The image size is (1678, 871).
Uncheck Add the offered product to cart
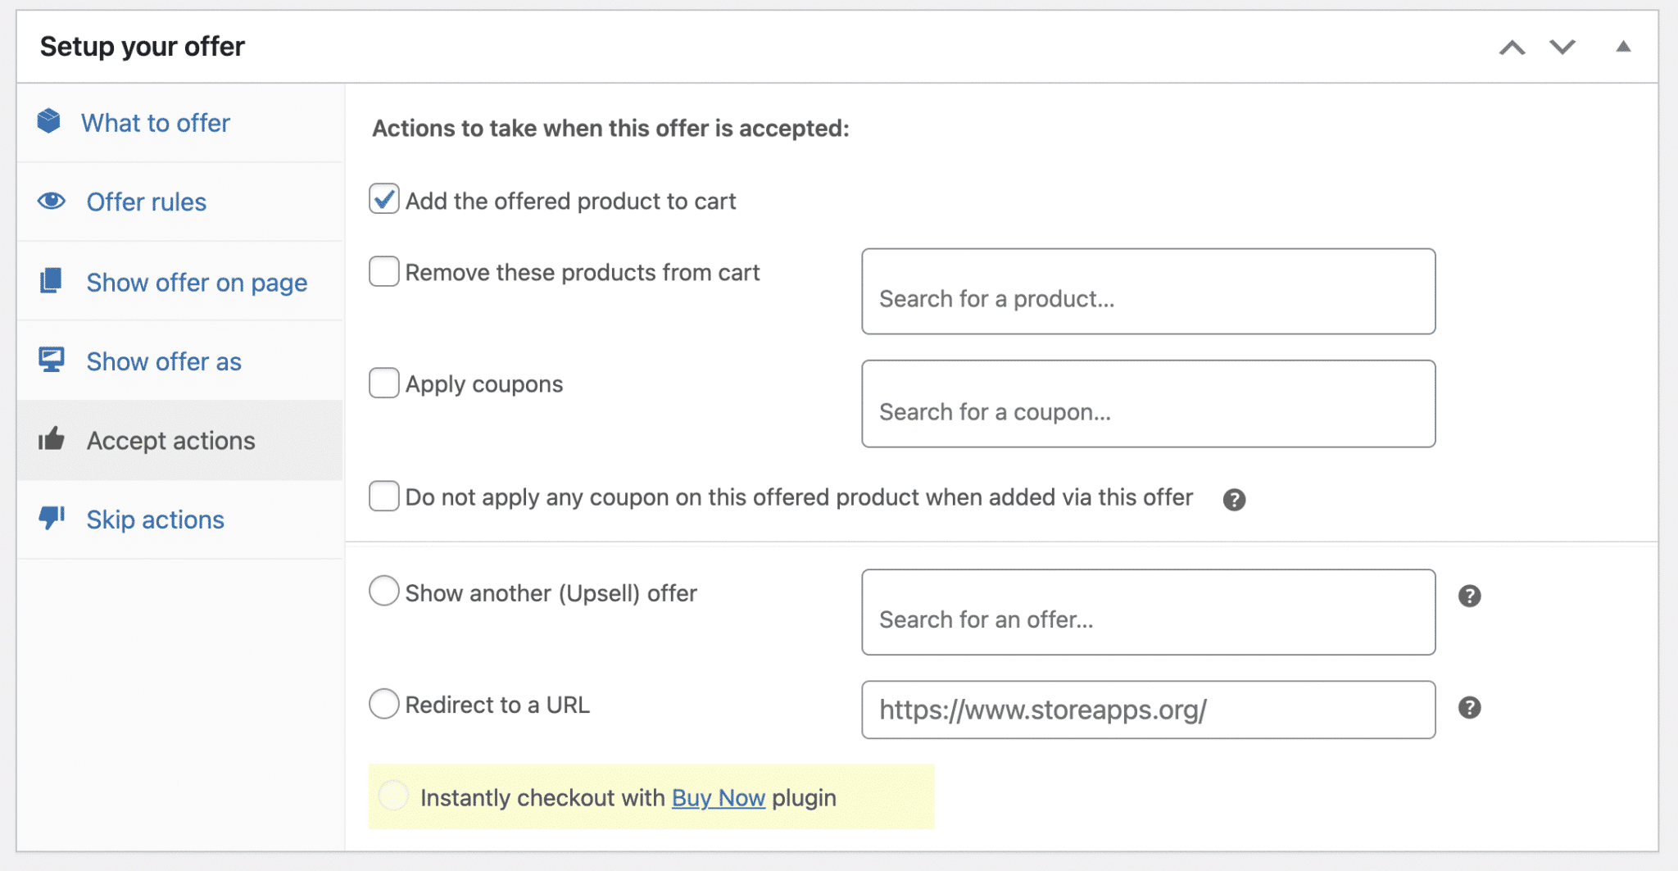point(383,199)
